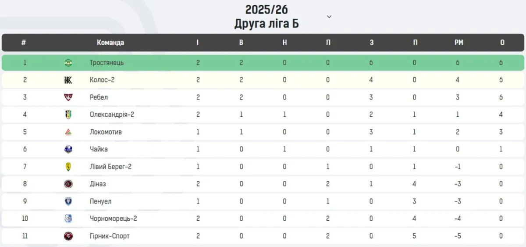Click the Ребел team logo
Viewport: 526px width, 247px height.
pos(68,97)
